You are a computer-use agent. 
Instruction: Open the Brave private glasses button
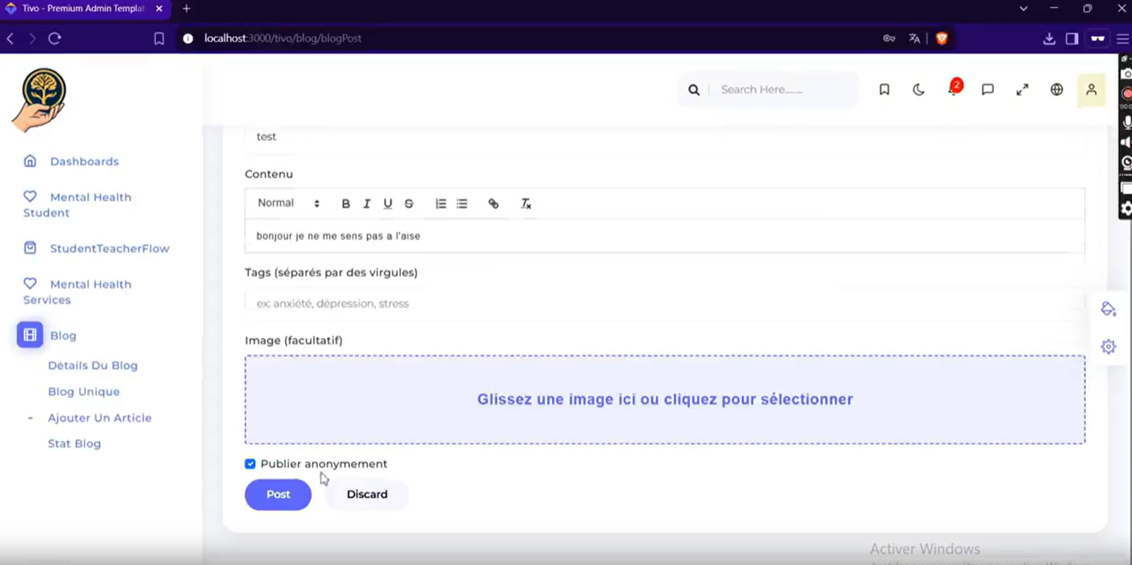point(1097,38)
